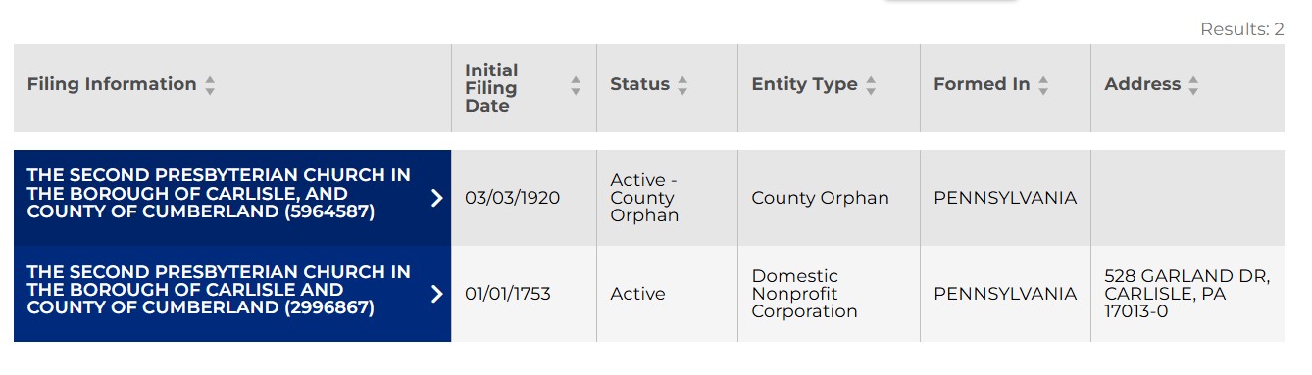Click the Address column header label
The height and width of the screenshot is (375, 1312).
[1142, 84]
